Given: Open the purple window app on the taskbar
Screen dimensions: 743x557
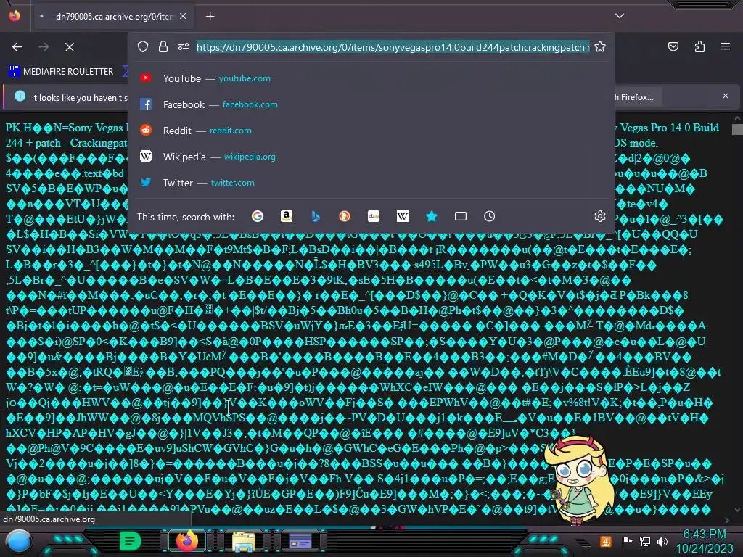Looking at the screenshot, I should click(300, 541).
